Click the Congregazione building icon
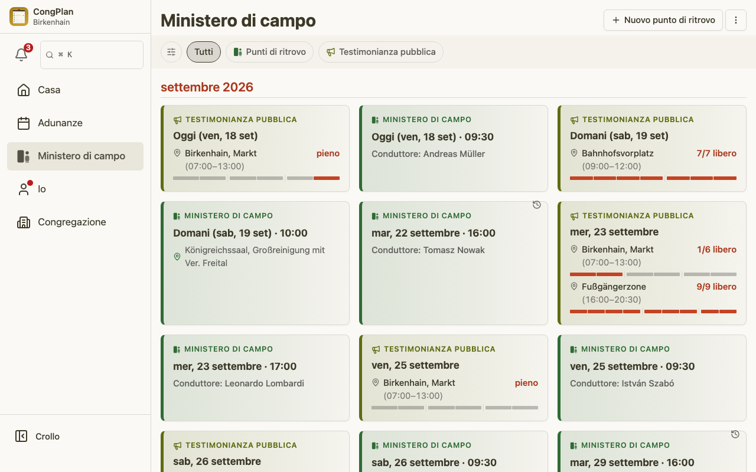The height and width of the screenshot is (472, 756). coord(24,222)
